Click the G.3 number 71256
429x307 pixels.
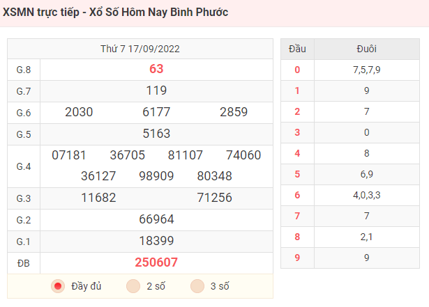(214, 198)
